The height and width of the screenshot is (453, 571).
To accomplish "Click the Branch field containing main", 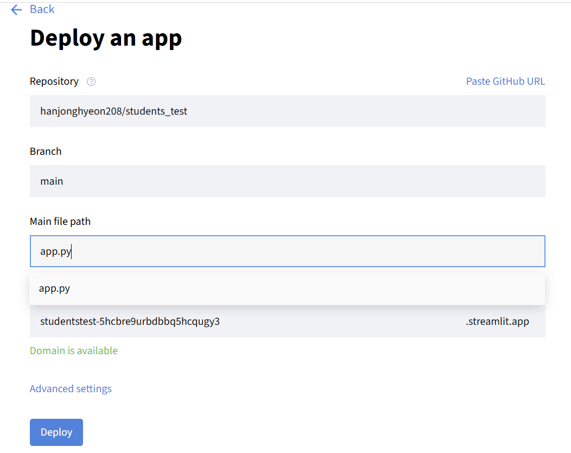I will tap(287, 181).
